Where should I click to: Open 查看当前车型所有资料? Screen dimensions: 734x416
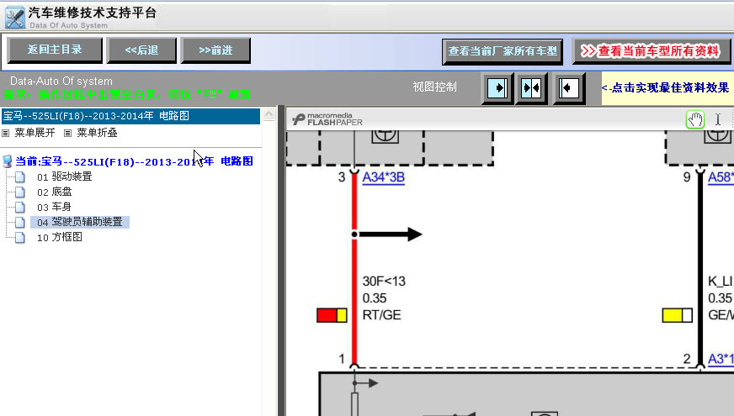click(651, 51)
